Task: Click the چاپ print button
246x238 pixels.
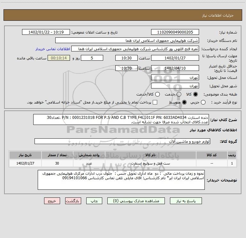Action: click(94, 201)
